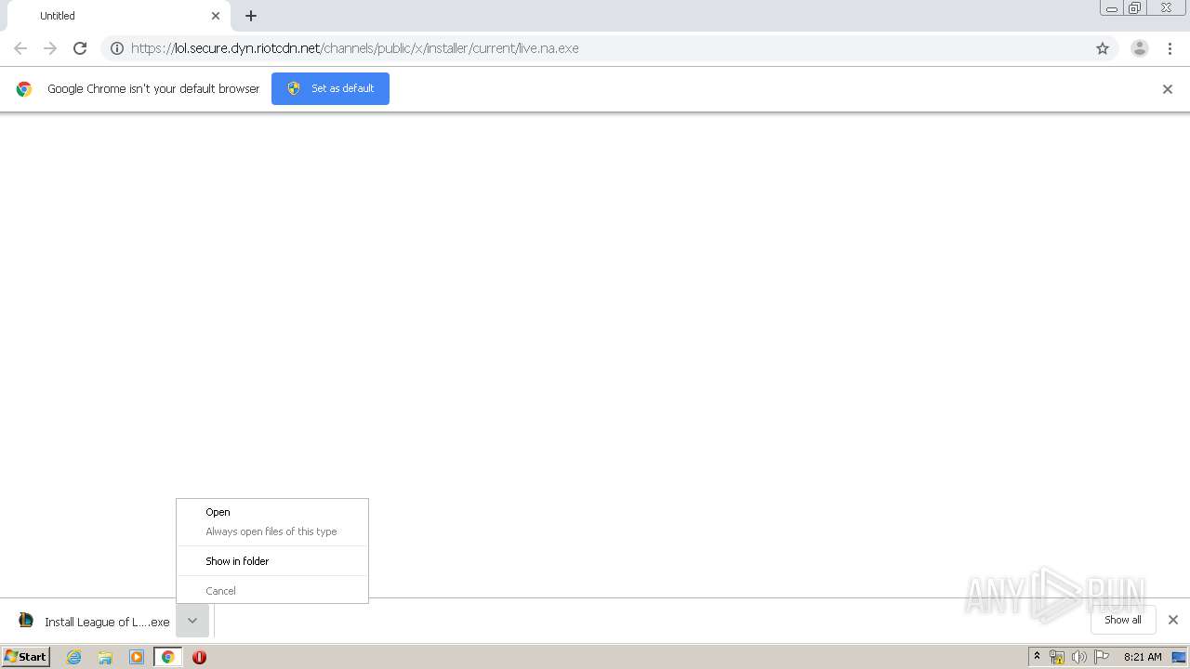Viewport: 1190px width, 669px height.
Task: Select Always open files of this type
Action: coord(272,531)
